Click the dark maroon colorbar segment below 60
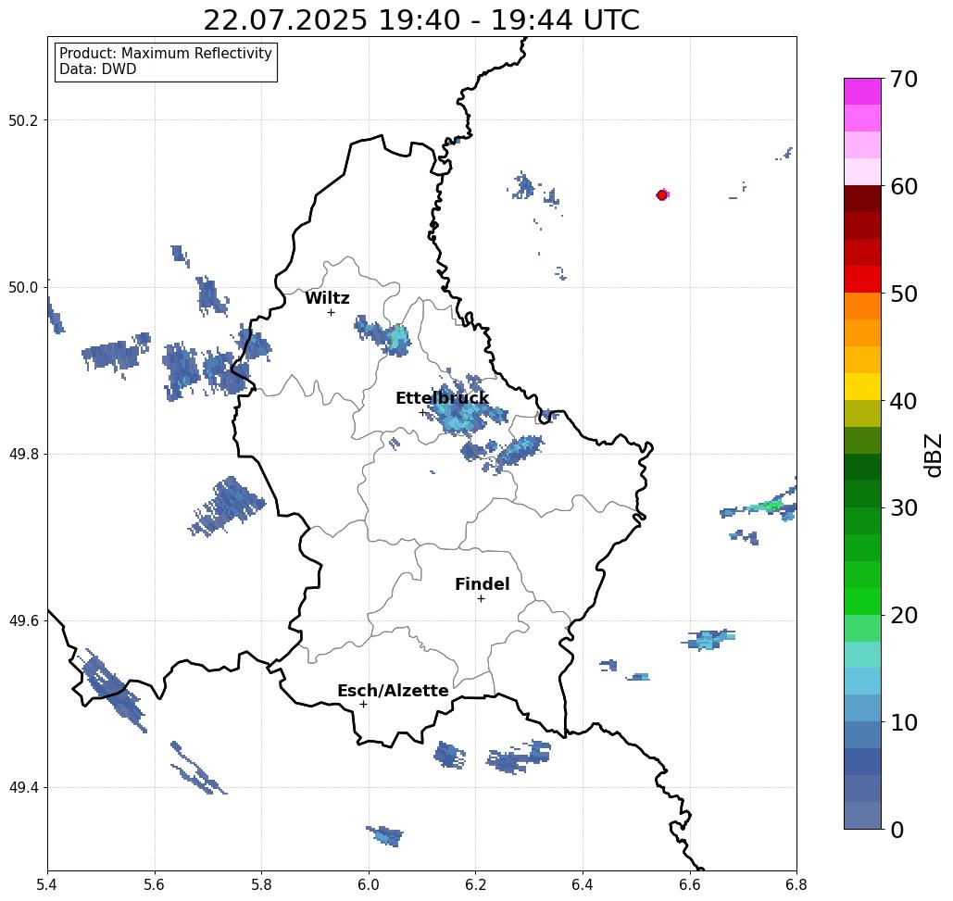This screenshot has width=953, height=901. (x=862, y=199)
